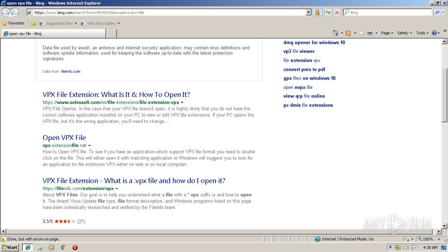Click the volume speaker tray icon

[406, 247]
